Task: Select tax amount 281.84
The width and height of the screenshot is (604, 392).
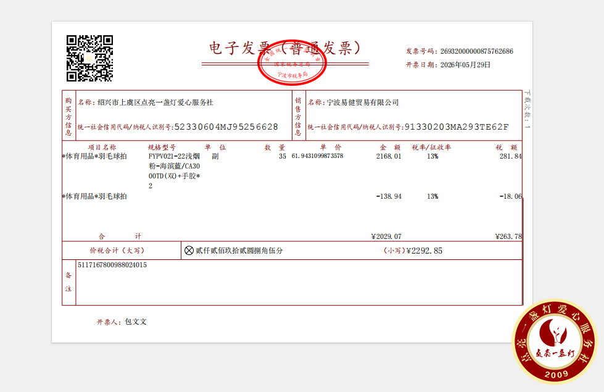Action: click(510, 156)
